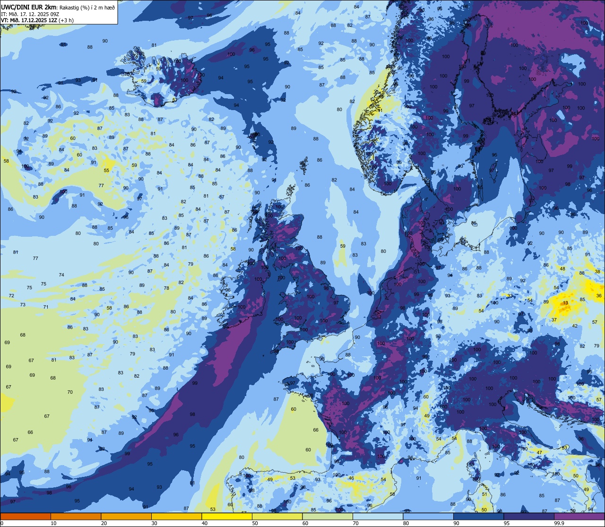Click the "74" humidity value on the map
This screenshot has width=605, height=527.
[61, 275]
